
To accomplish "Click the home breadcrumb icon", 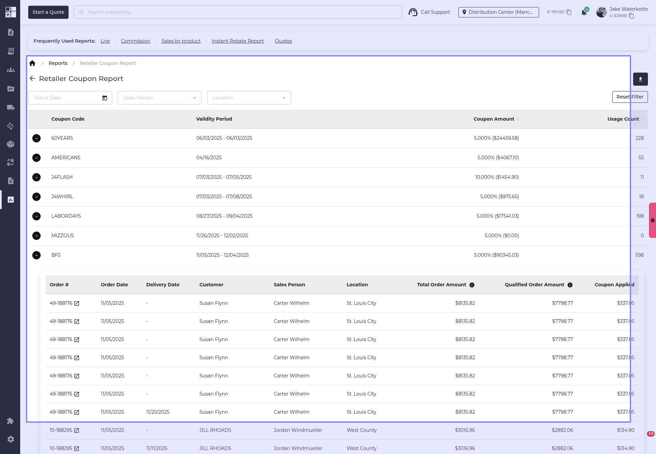I will (32, 63).
